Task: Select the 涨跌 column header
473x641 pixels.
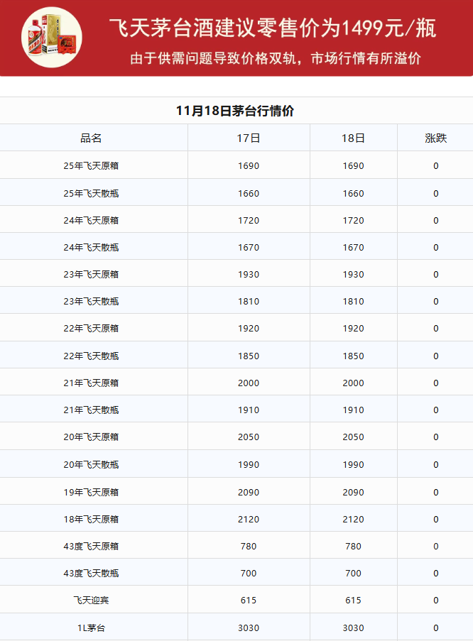Action: click(x=435, y=138)
